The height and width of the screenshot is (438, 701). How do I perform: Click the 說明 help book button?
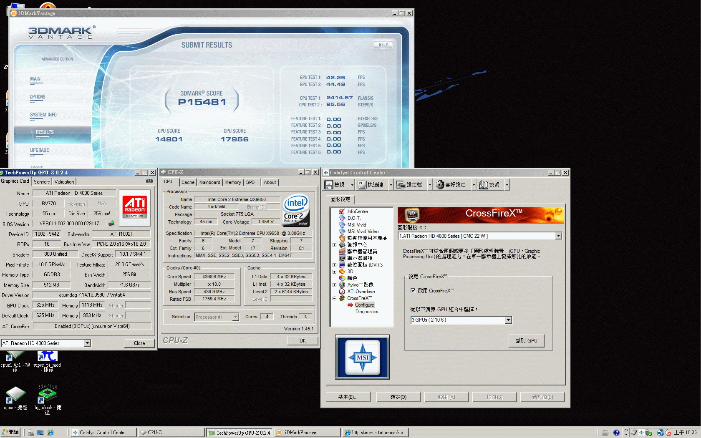(x=490, y=185)
